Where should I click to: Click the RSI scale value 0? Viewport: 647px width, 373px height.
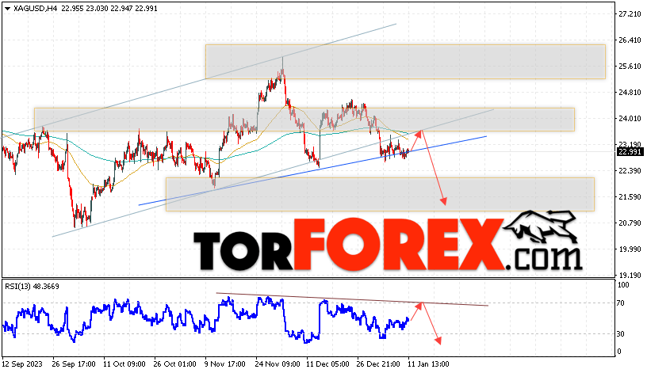[619, 352]
